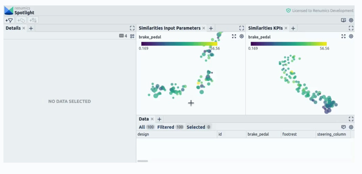Click fit-to-view icon in Similarities Input Parameters
Viewport: 362px width, 174px height.
234,36
